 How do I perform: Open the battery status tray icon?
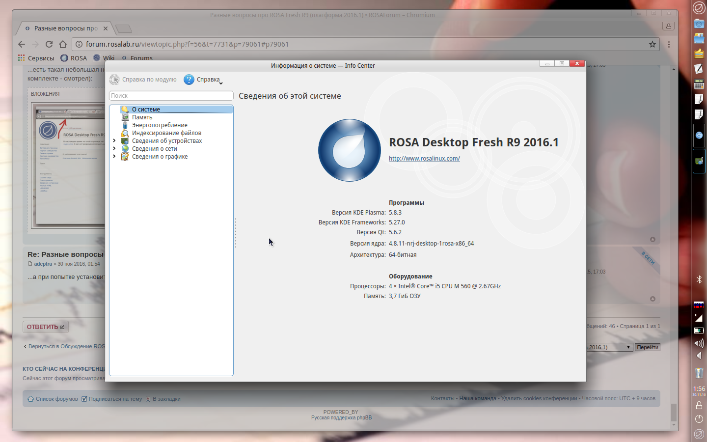(x=699, y=331)
